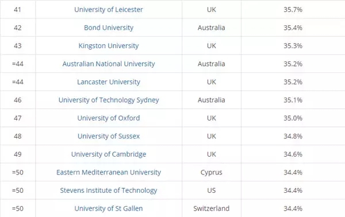Click the University of Oxford link
345x217 pixels.
pyautogui.click(x=109, y=118)
